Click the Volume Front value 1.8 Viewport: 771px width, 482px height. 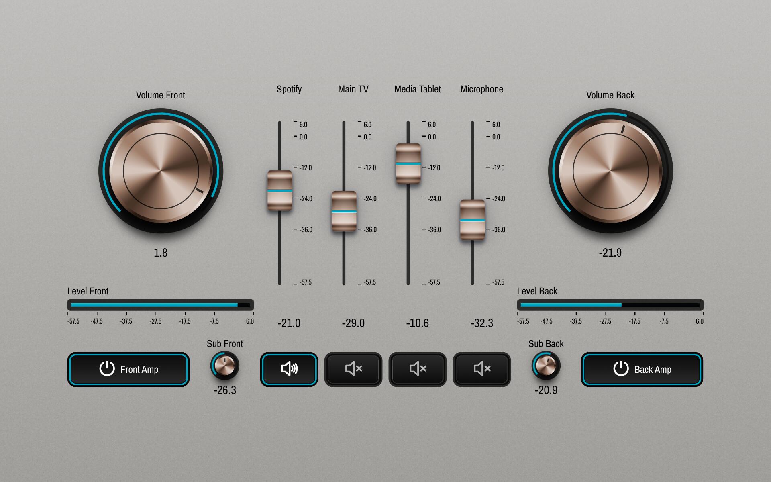click(161, 253)
